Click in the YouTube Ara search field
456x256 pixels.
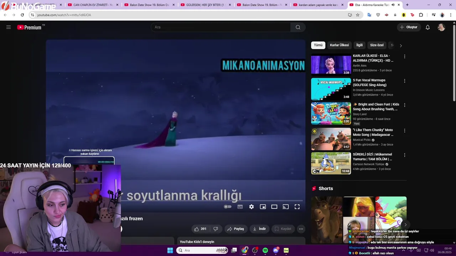point(221,27)
